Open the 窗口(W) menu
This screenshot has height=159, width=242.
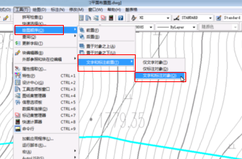click(95, 10)
